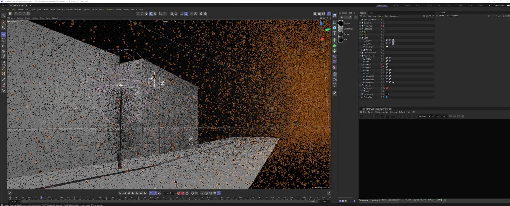Click the search icon in Objects manager
The height and width of the screenshot is (206, 510).
point(424,16)
